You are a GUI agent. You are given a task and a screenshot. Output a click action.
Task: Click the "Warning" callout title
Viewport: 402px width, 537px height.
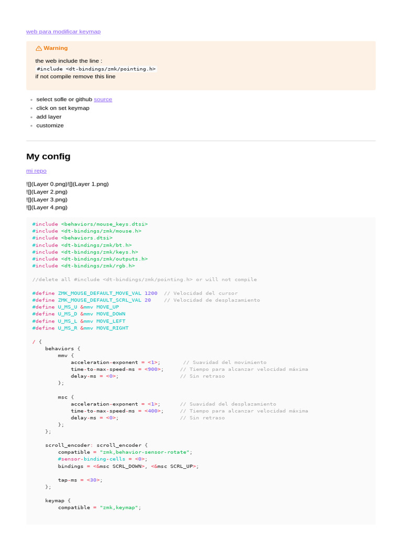(55, 48)
